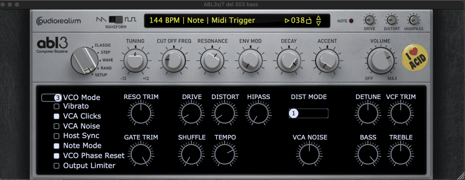Image resolution: width=465 pixels, height=180 pixels.
Task: Click the 144 BPM tempo readout
Action: pos(164,20)
